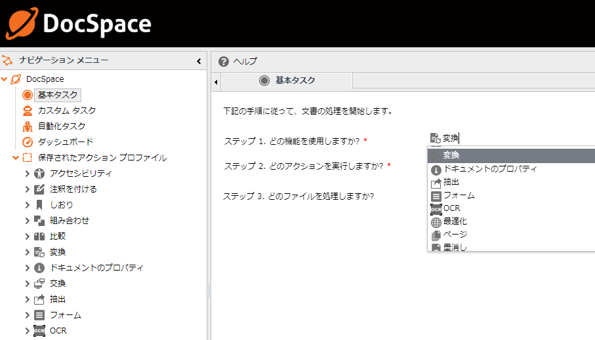Viewport: 595px width, 340px height.
Task: Click the 交換 icon in tree
Action: (x=39, y=284)
